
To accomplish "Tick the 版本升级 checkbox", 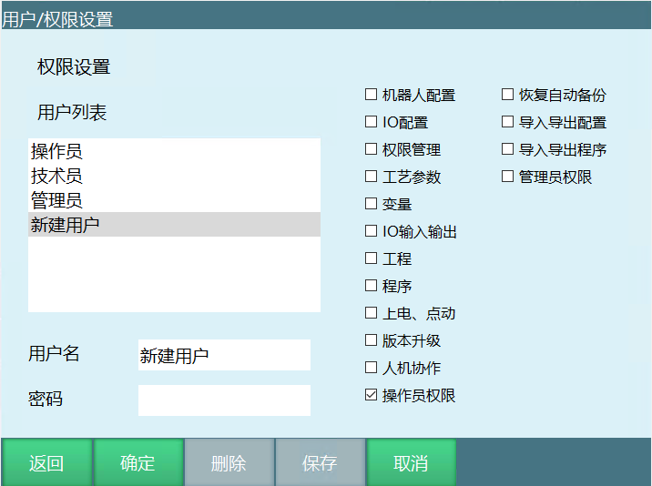I will 371,340.
